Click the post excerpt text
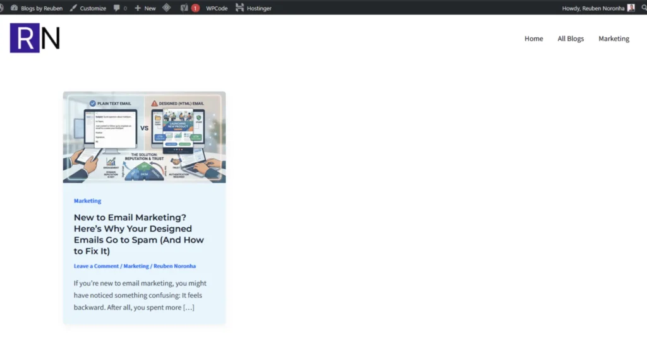 140,295
